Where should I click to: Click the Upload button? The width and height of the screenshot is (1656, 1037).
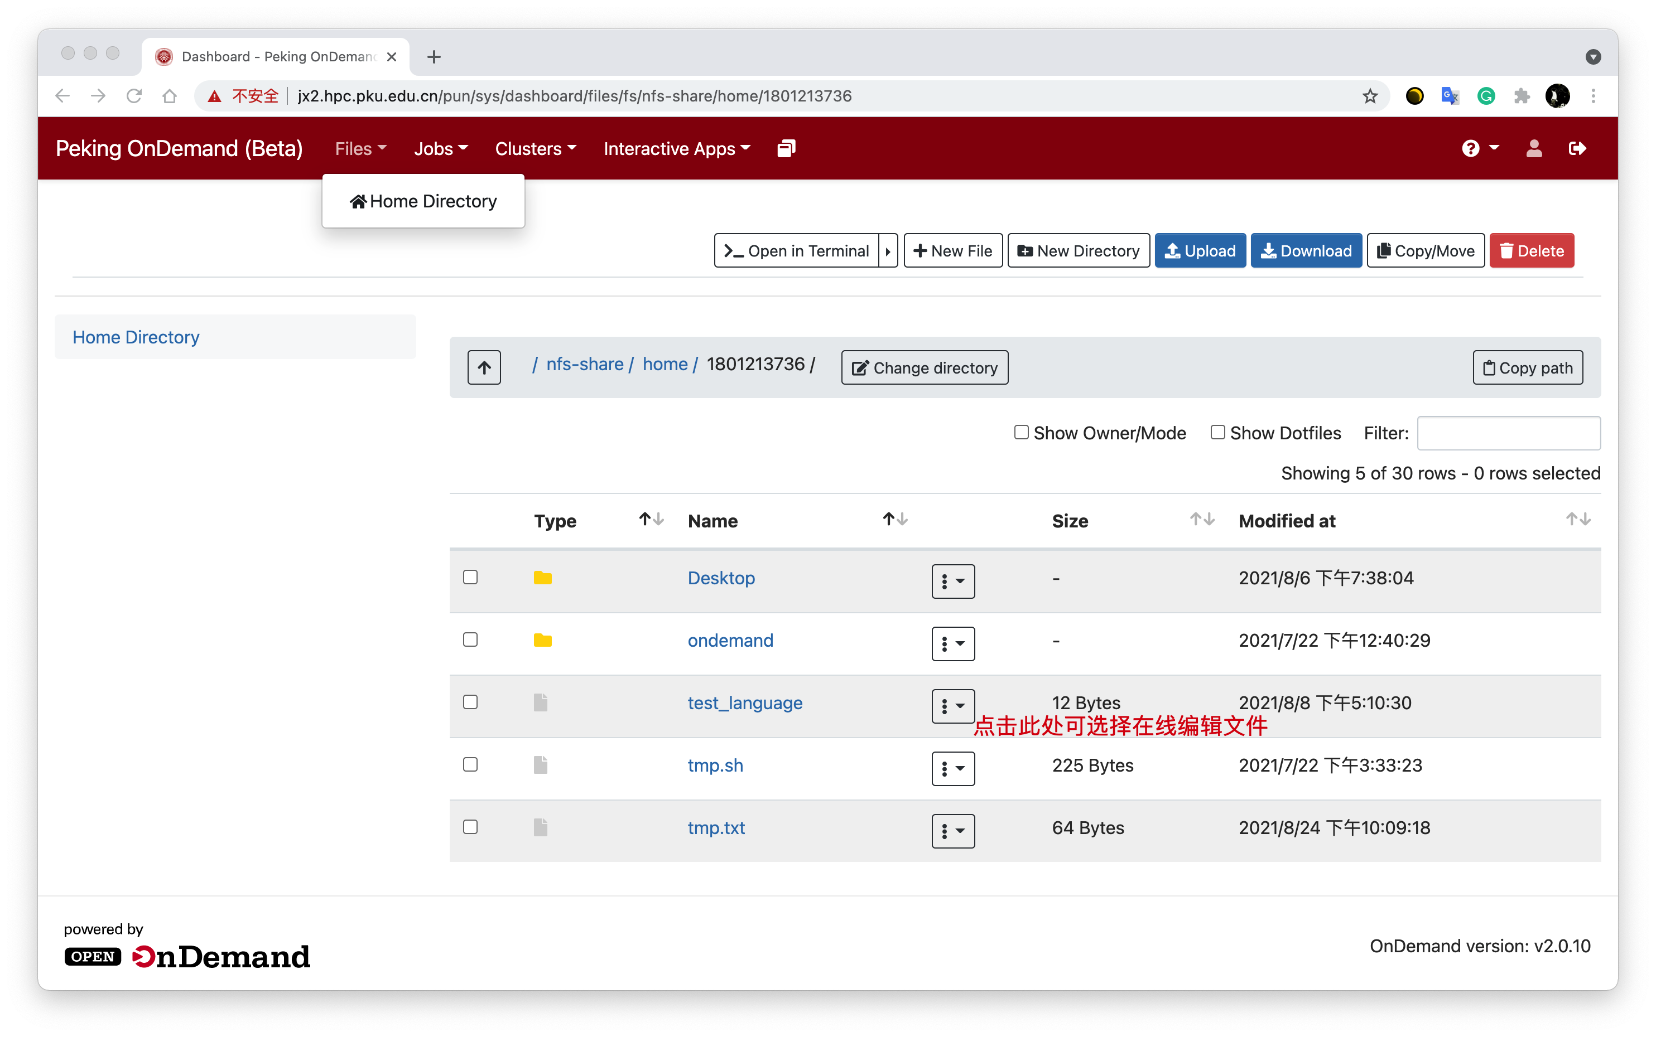(x=1200, y=250)
